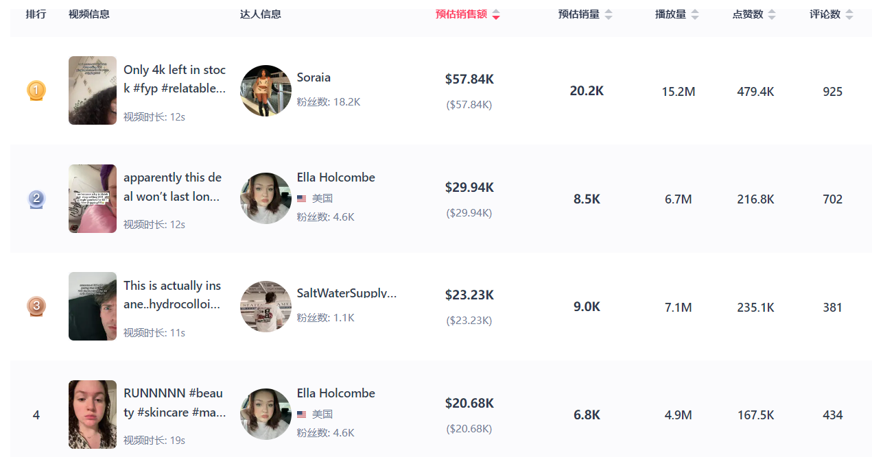This screenshot has width=872, height=457.
Task: Sort by 预估销量 column arrows
Action: (x=608, y=14)
